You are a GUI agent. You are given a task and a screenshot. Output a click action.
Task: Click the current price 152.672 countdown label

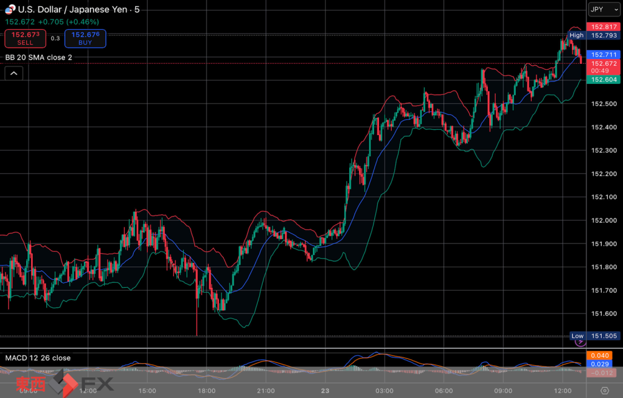click(x=603, y=66)
